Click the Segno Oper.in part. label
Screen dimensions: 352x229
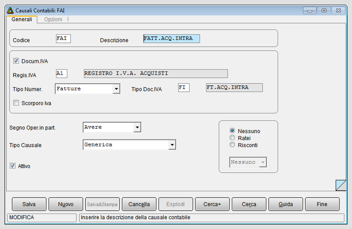tap(32, 128)
